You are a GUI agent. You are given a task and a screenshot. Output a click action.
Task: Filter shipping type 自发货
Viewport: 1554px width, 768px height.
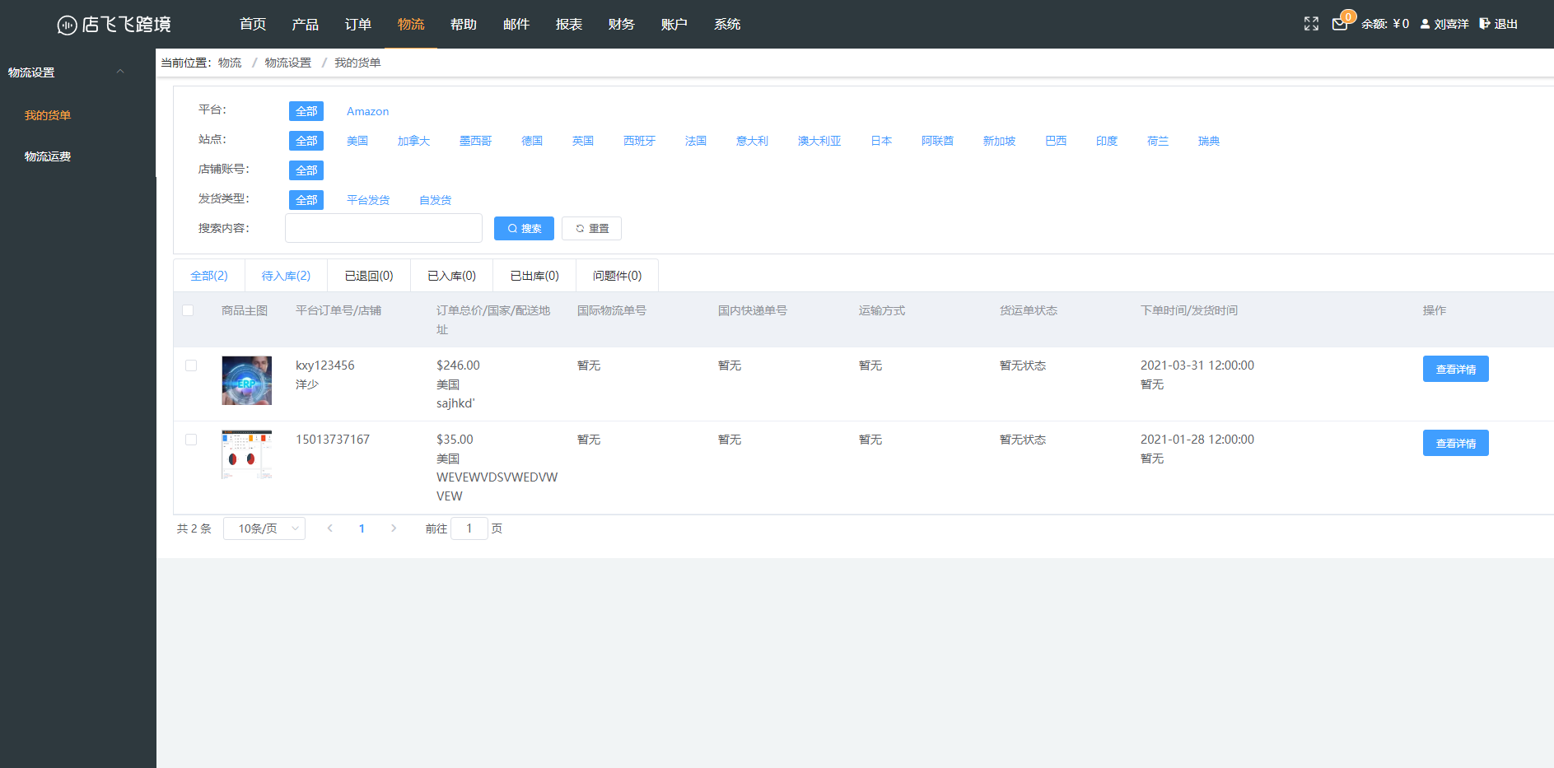click(435, 200)
